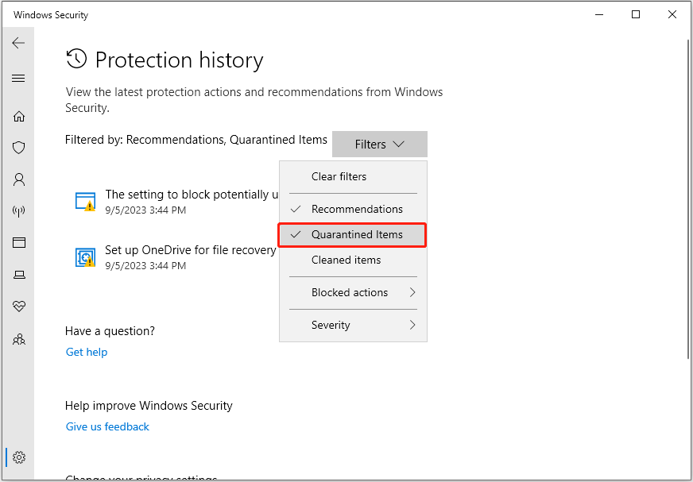
Task: Open Virus & threat protection section
Action: click(x=18, y=147)
